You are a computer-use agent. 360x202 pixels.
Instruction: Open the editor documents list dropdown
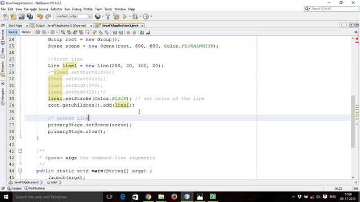[351, 25]
